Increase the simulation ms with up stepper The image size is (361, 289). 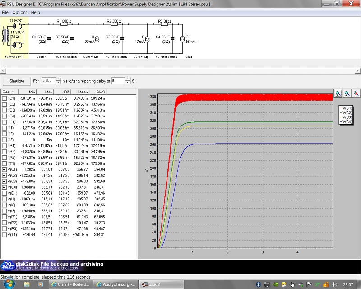59,79
